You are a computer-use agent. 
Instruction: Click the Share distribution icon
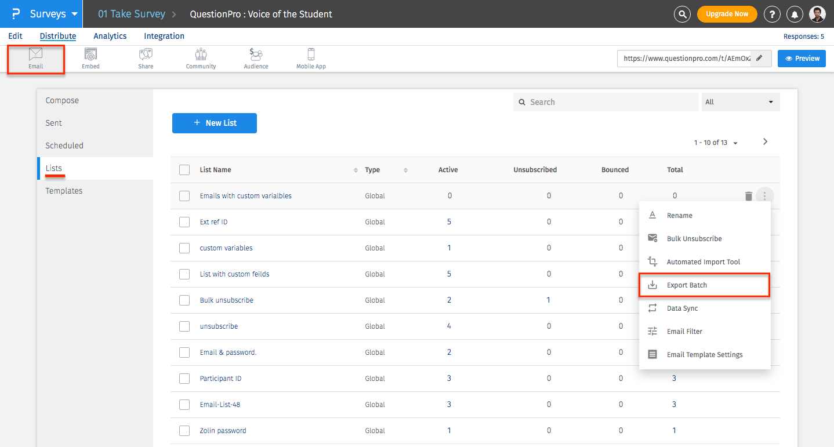tap(146, 59)
